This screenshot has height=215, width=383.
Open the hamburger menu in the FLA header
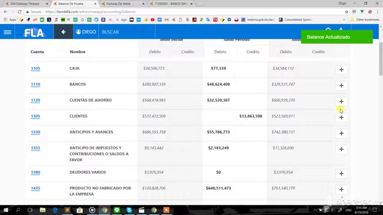[7, 32]
